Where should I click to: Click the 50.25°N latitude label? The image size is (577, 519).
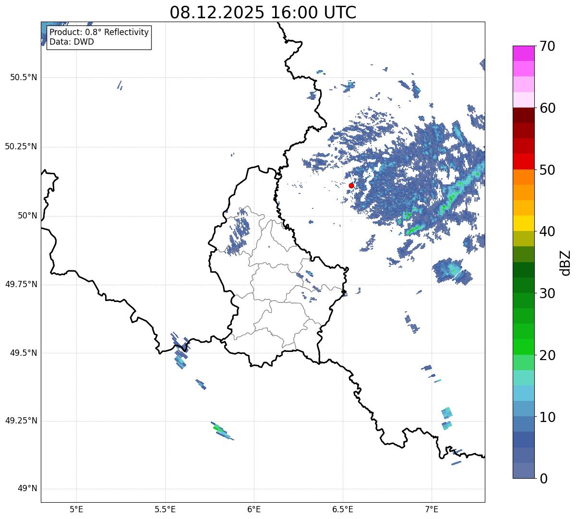tap(21, 146)
